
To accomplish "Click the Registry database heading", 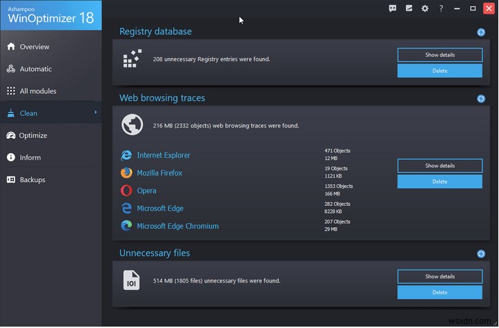I will pyautogui.click(x=155, y=32).
